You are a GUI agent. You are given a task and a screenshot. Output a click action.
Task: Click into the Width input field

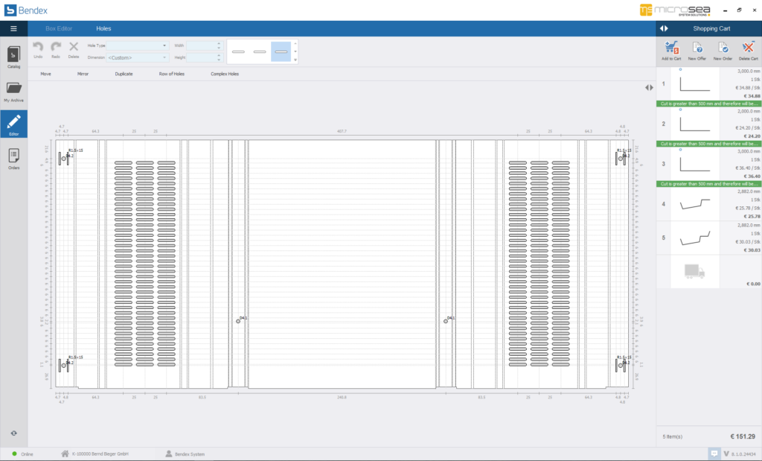click(201, 45)
